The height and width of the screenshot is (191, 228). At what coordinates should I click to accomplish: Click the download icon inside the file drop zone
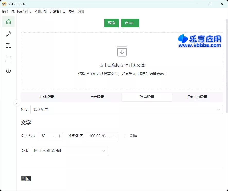(122, 51)
